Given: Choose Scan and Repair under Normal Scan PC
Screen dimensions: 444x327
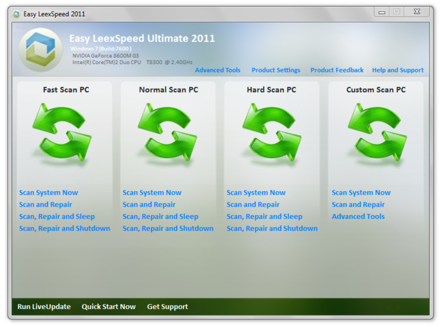Looking at the screenshot, I should coord(149,204).
